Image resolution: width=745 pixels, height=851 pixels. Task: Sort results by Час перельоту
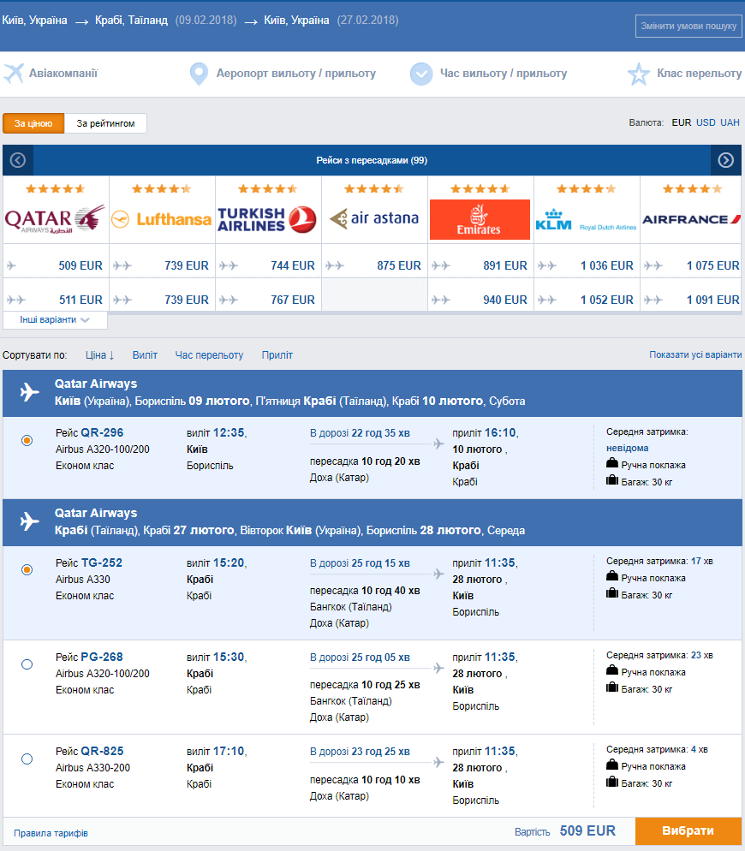[x=209, y=355]
